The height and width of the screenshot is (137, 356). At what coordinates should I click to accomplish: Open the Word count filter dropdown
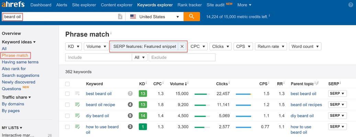tap(305, 47)
